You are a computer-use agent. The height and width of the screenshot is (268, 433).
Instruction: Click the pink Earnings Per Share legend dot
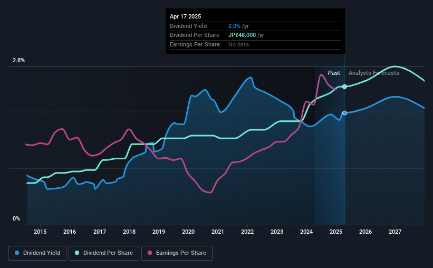pyautogui.click(x=150, y=253)
